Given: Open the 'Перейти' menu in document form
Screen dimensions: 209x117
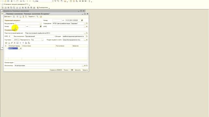Looking at the screenshot, I should [32, 17].
